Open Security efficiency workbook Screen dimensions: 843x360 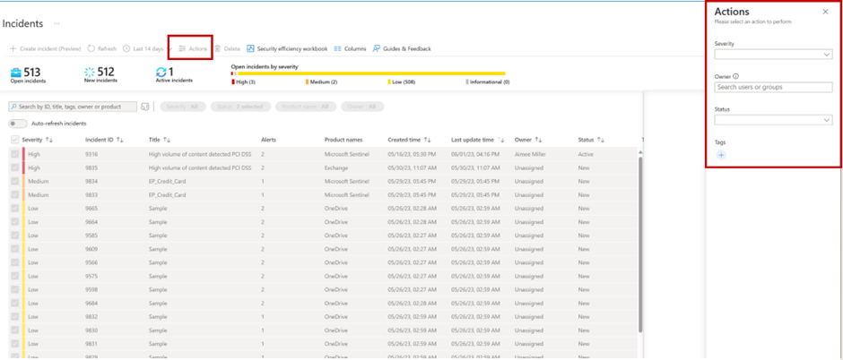coord(287,49)
